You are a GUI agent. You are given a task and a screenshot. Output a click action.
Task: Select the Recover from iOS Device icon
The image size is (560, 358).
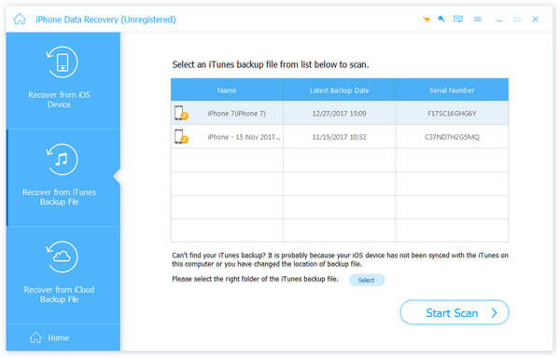tap(63, 62)
